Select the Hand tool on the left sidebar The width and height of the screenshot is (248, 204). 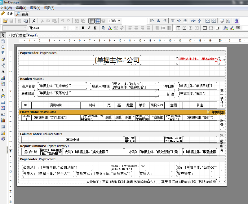click(x=3, y=41)
